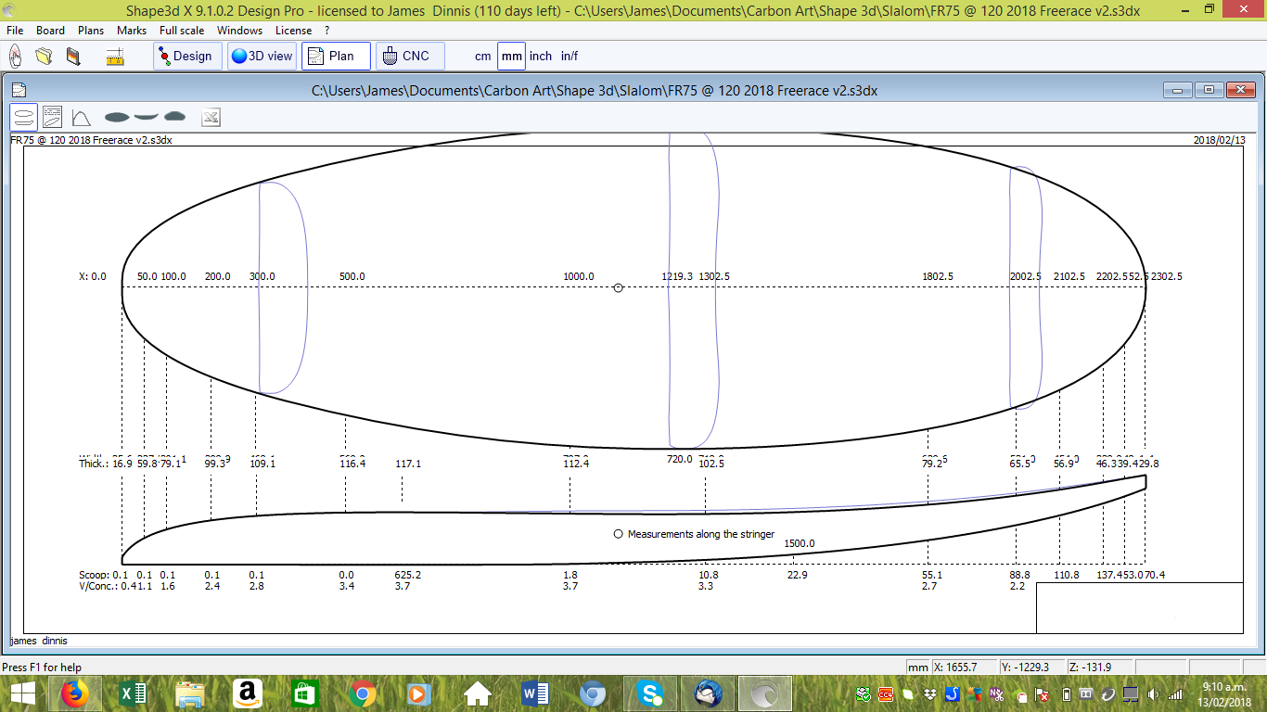The height and width of the screenshot is (712, 1267).
Task: Expand the Full scale menu
Action: tap(181, 31)
